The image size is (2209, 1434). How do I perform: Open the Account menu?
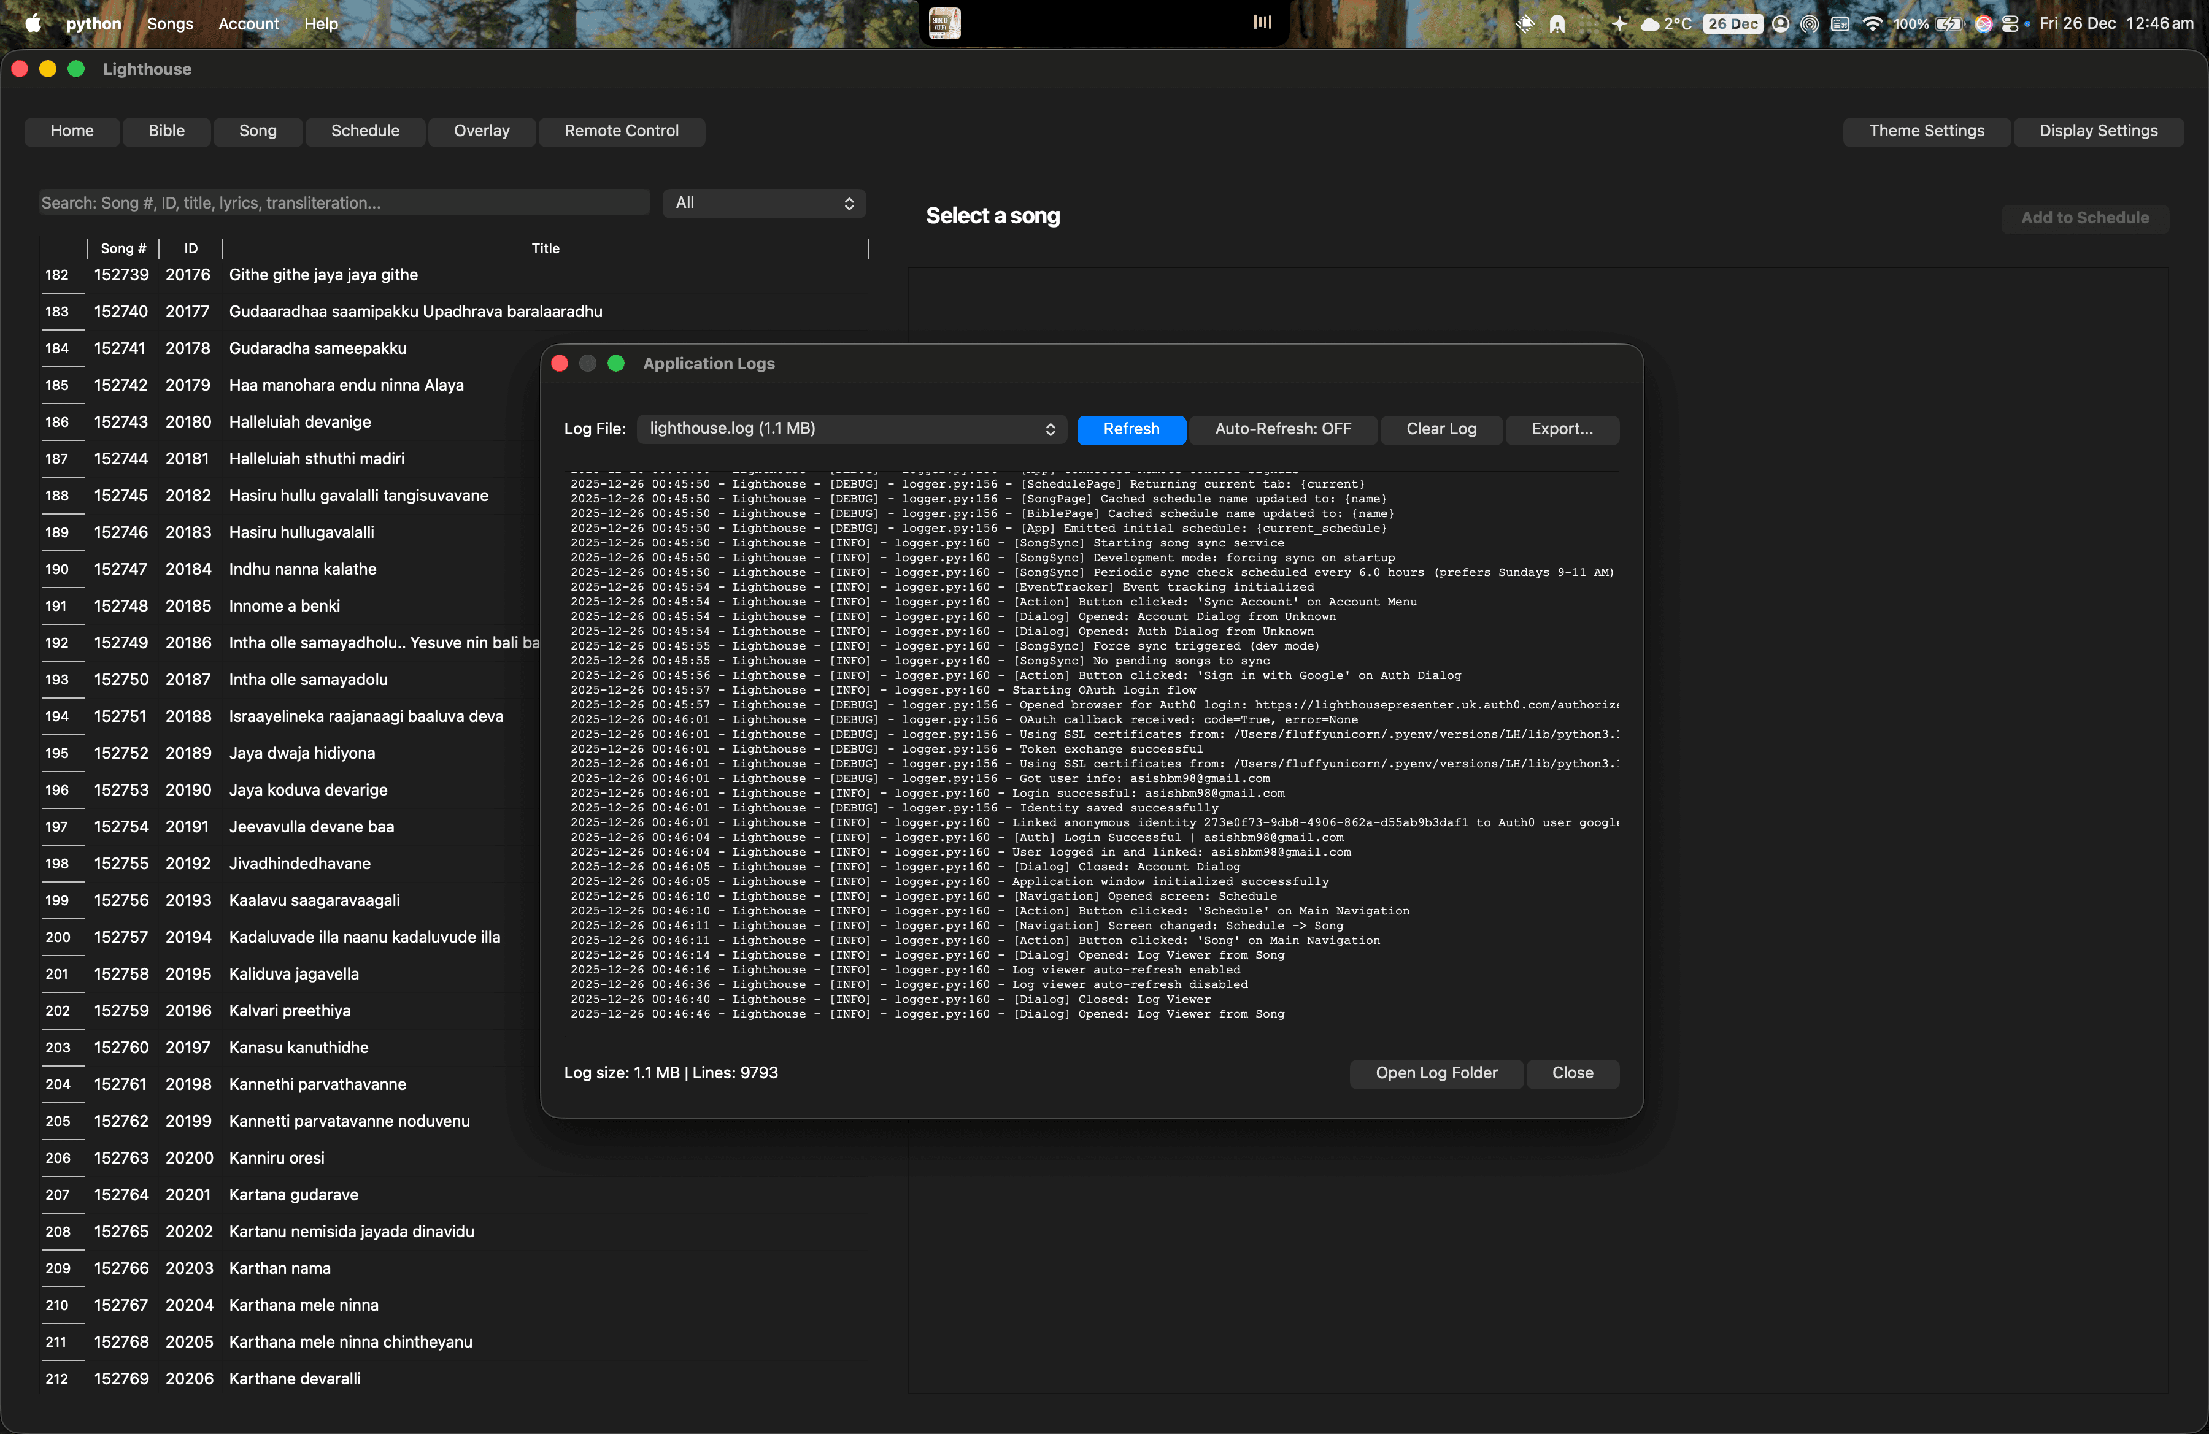[x=248, y=23]
